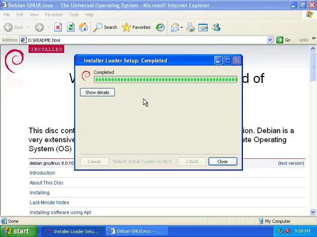317x237 pixels.
Task: Switch to Debian GNU/Linux taskbar item
Action: [x=137, y=231]
